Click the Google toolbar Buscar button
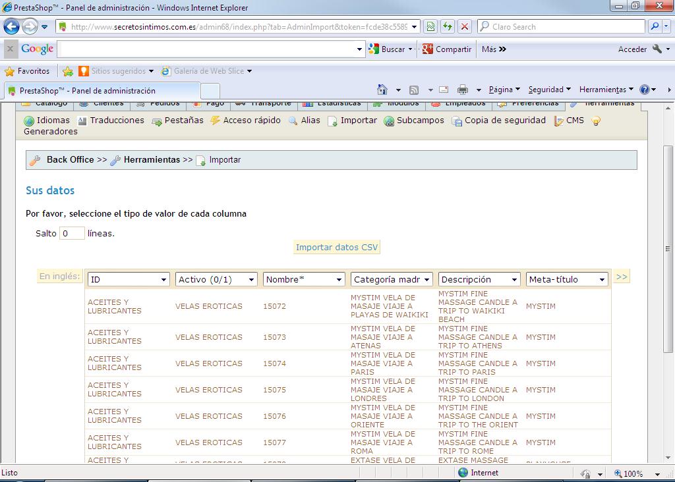The width and height of the screenshot is (675, 482). (x=387, y=49)
